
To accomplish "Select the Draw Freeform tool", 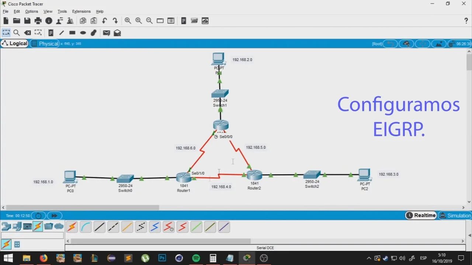I will [x=94, y=33].
